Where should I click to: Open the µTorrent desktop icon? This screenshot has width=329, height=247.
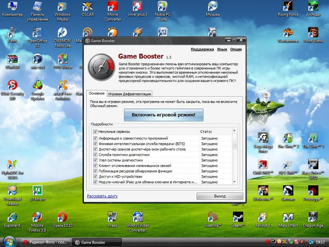click(x=38, y=191)
